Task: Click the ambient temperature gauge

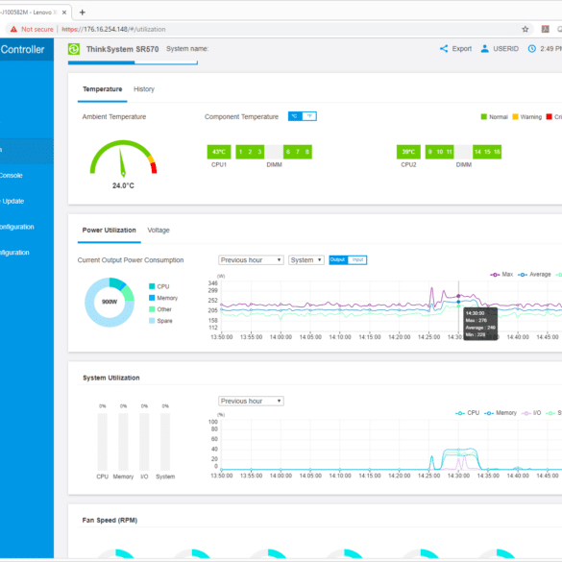Action: click(x=123, y=159)
